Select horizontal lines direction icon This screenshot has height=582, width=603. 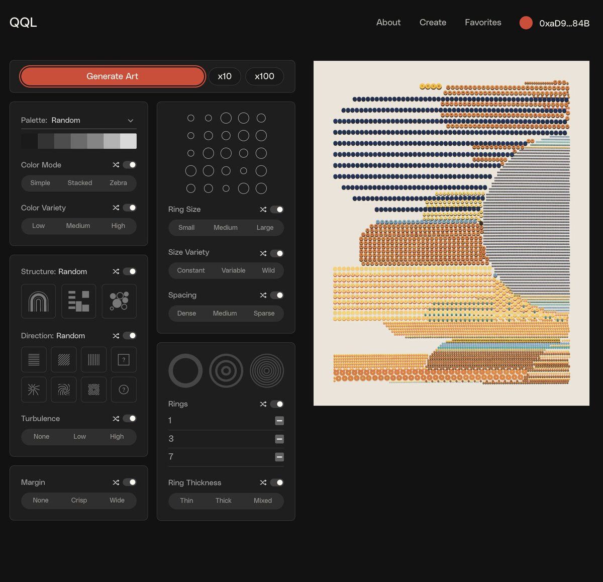(x=34, y=359)
